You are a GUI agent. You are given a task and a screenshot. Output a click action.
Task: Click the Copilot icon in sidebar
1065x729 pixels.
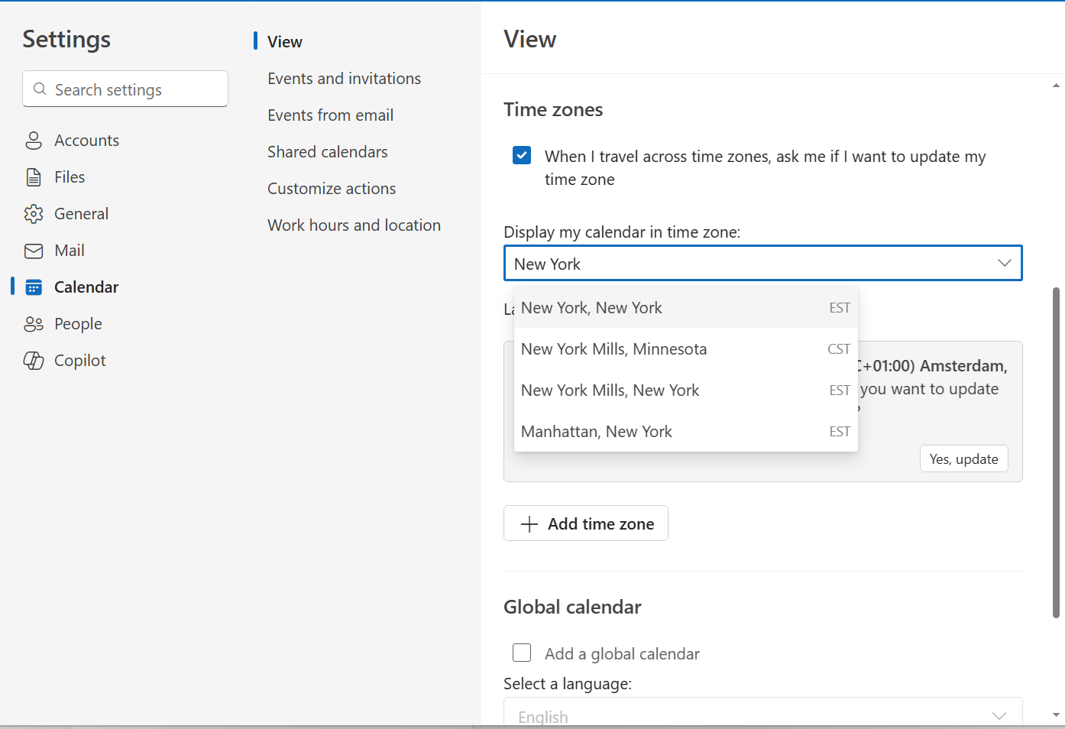34,361
